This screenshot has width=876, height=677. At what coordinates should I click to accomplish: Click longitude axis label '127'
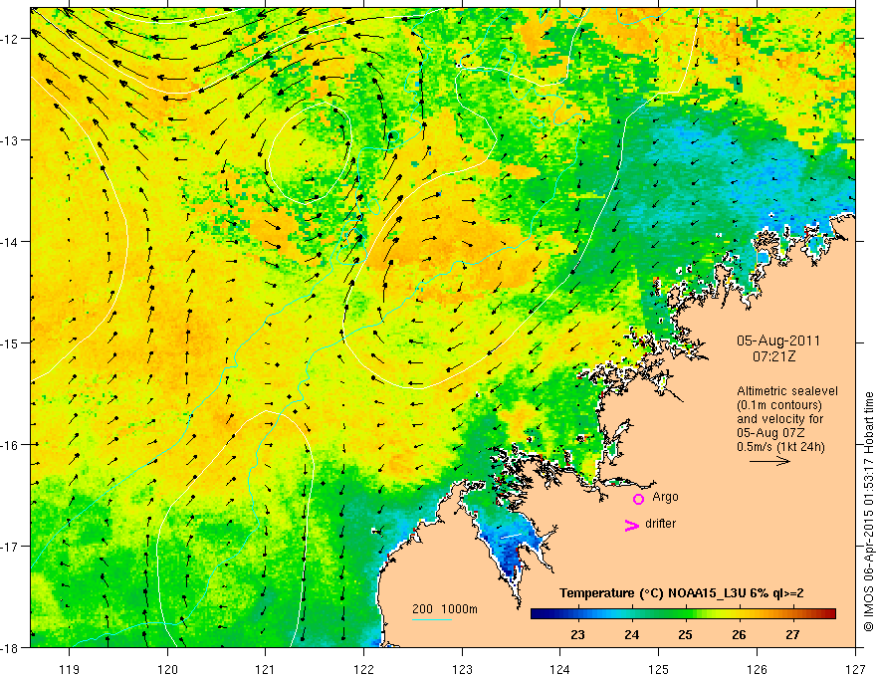click(855, 669)
